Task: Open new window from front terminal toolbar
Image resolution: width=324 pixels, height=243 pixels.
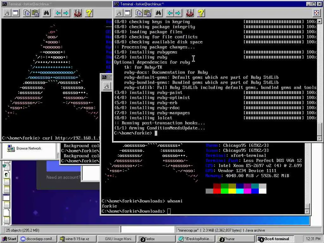Action: [x=128, y=13]
